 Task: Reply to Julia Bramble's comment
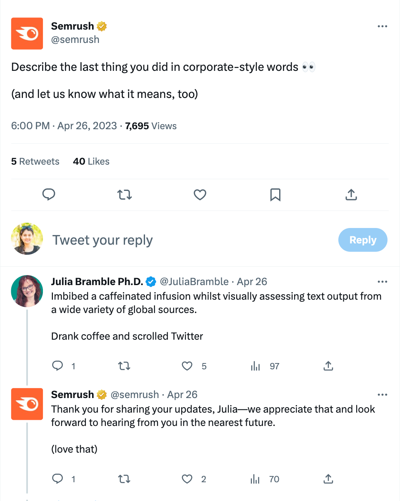[57, 366]
